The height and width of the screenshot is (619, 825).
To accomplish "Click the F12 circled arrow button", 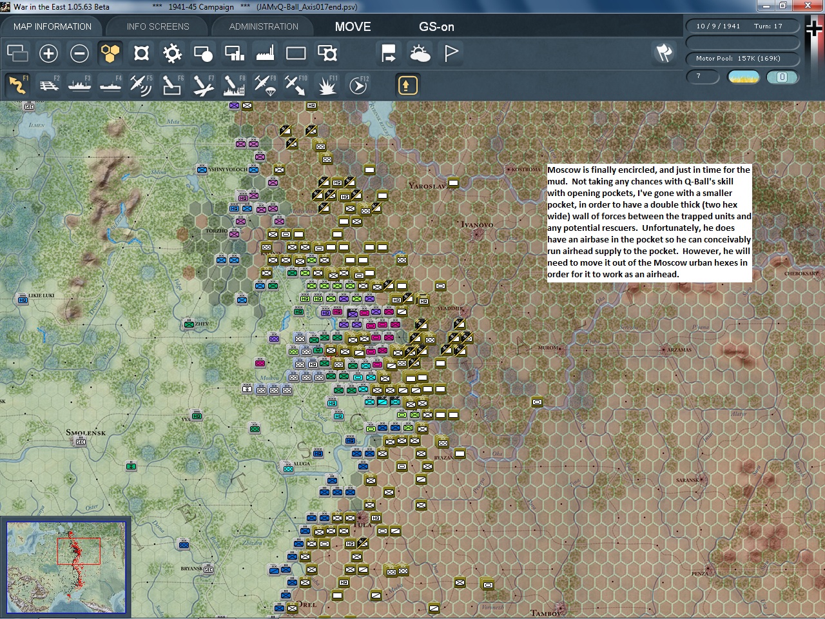I will click(x=358, y=84).
